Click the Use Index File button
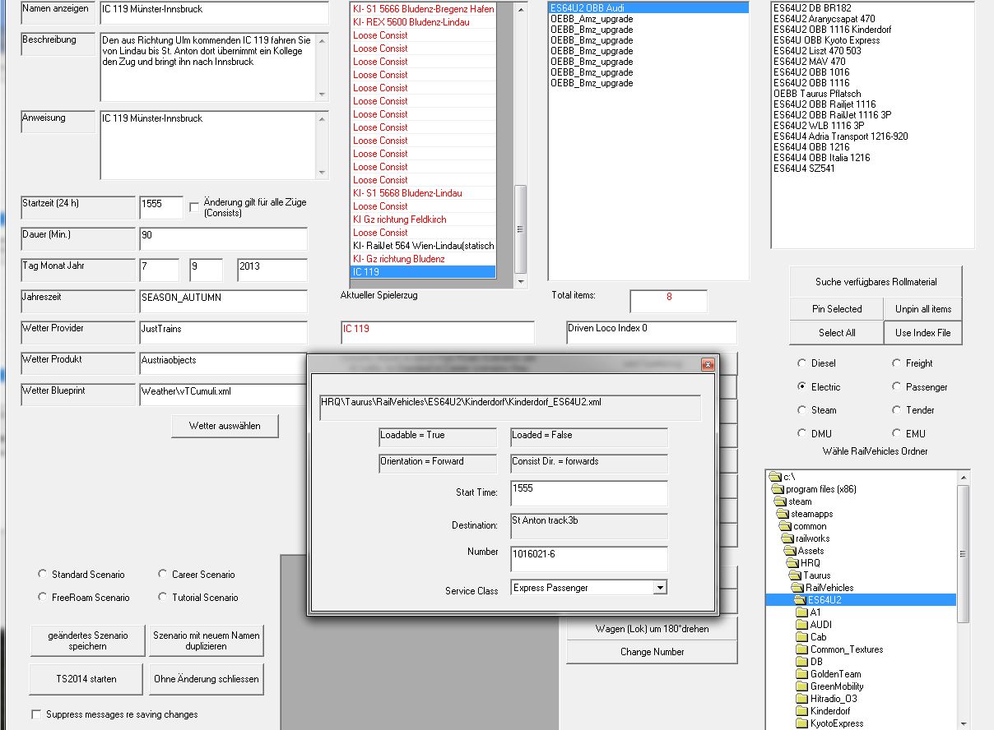 [923, 333]
